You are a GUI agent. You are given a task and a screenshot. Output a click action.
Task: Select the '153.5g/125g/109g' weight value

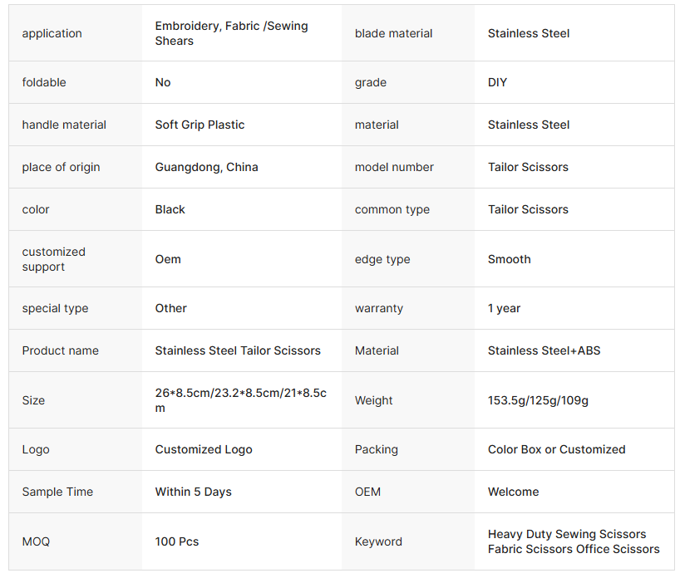(538, 400)
